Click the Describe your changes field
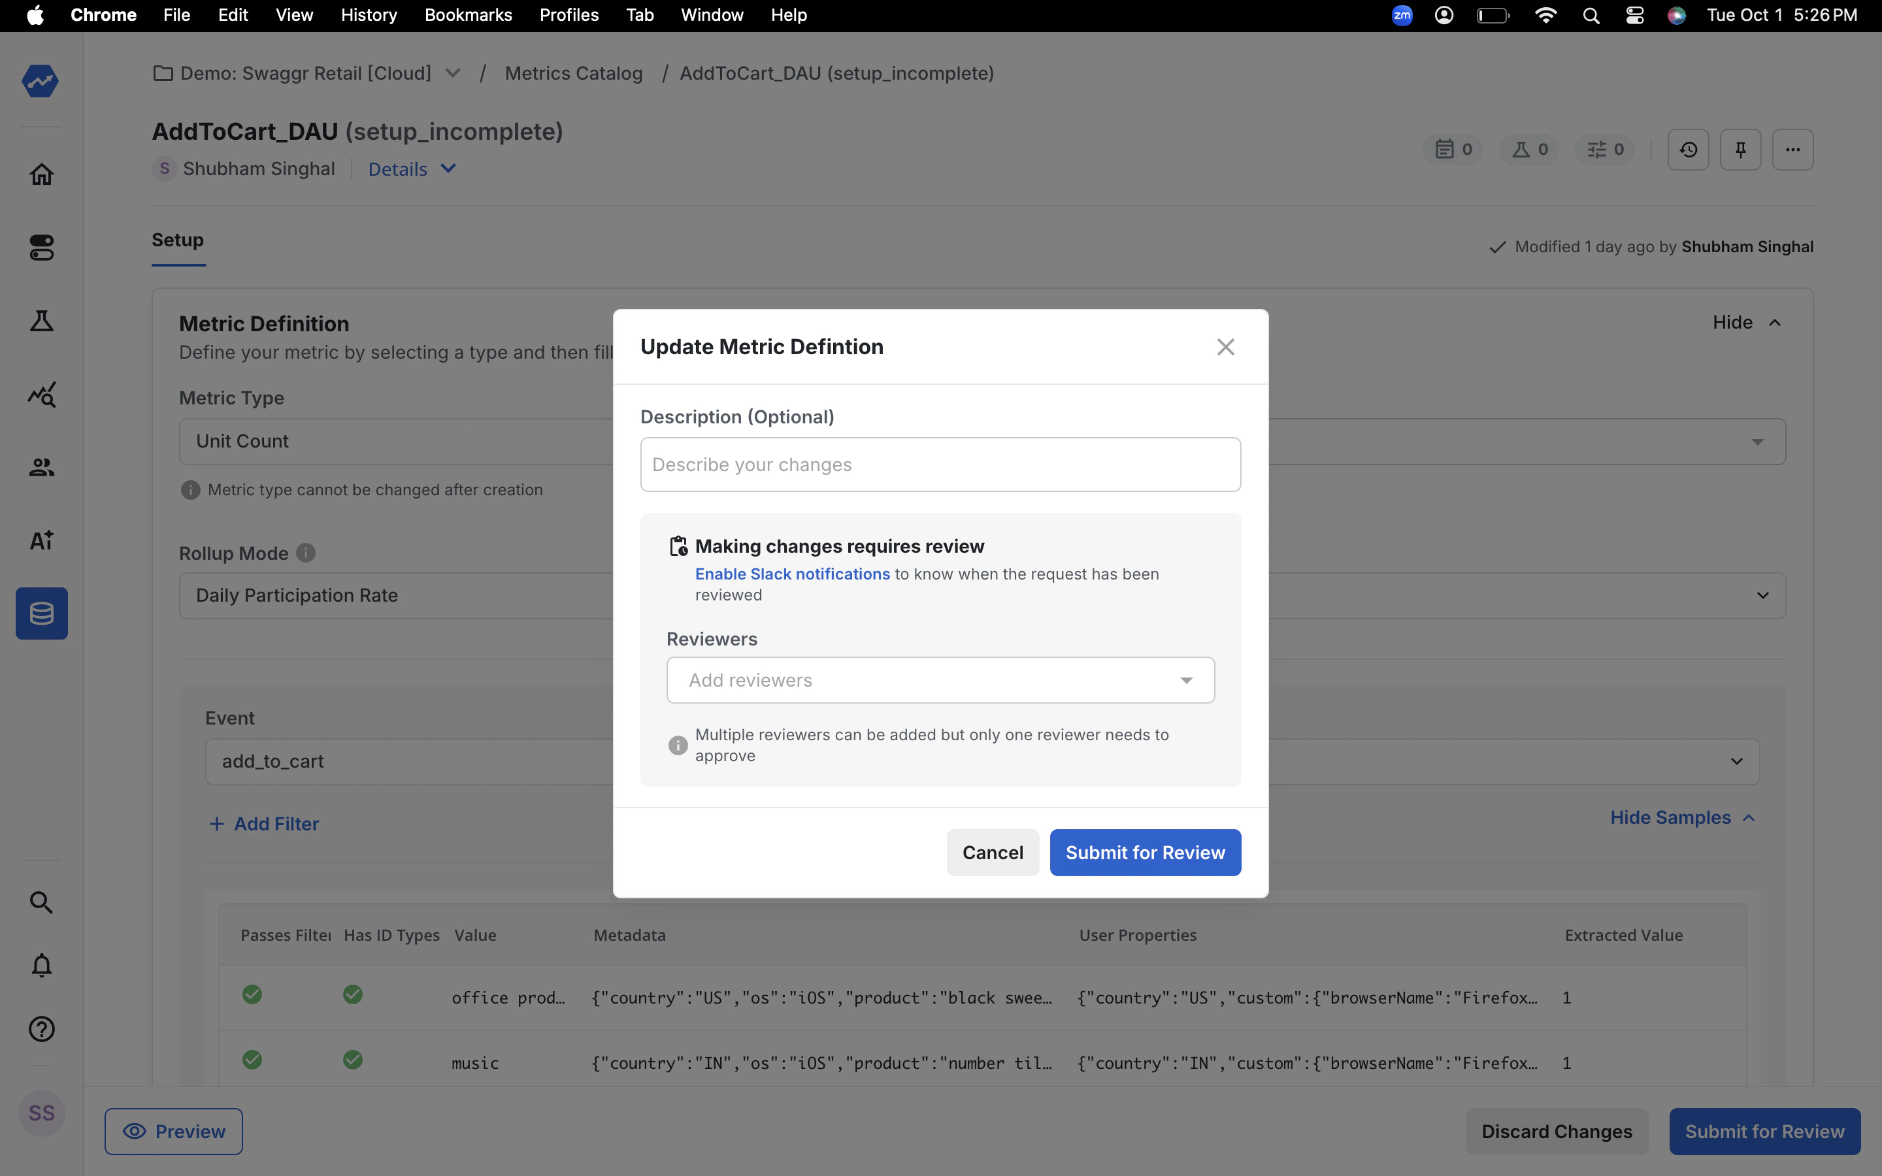Viewport: 1882px width, 1176px height. click(940, 465)
